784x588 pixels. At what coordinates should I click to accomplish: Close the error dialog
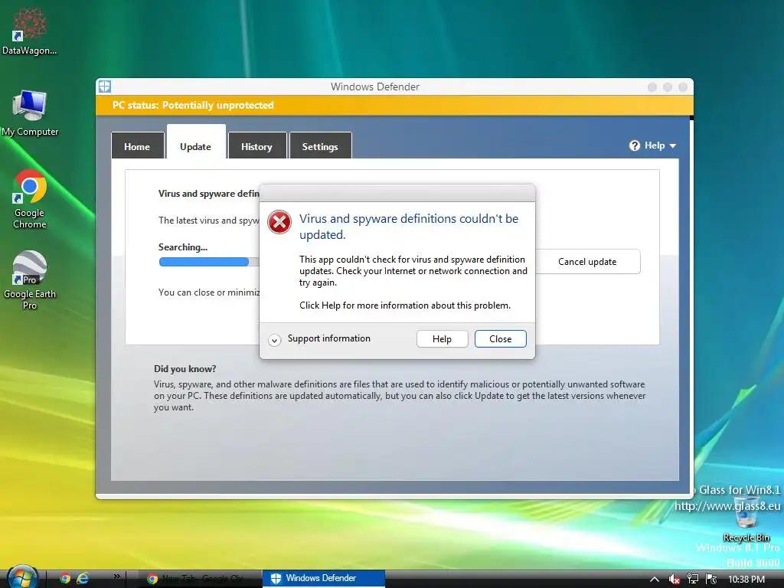501,339
